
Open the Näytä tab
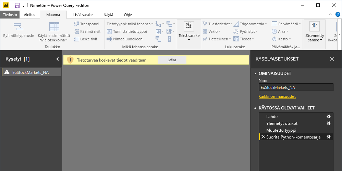(x=108, y=15)
